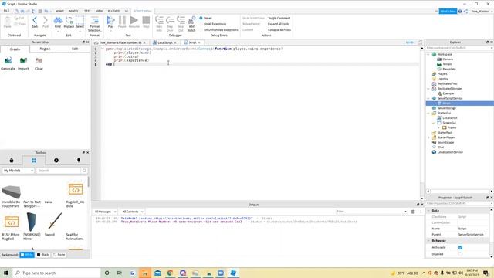Open Toolbox Inventory grid tab

(x=34, y=161)
